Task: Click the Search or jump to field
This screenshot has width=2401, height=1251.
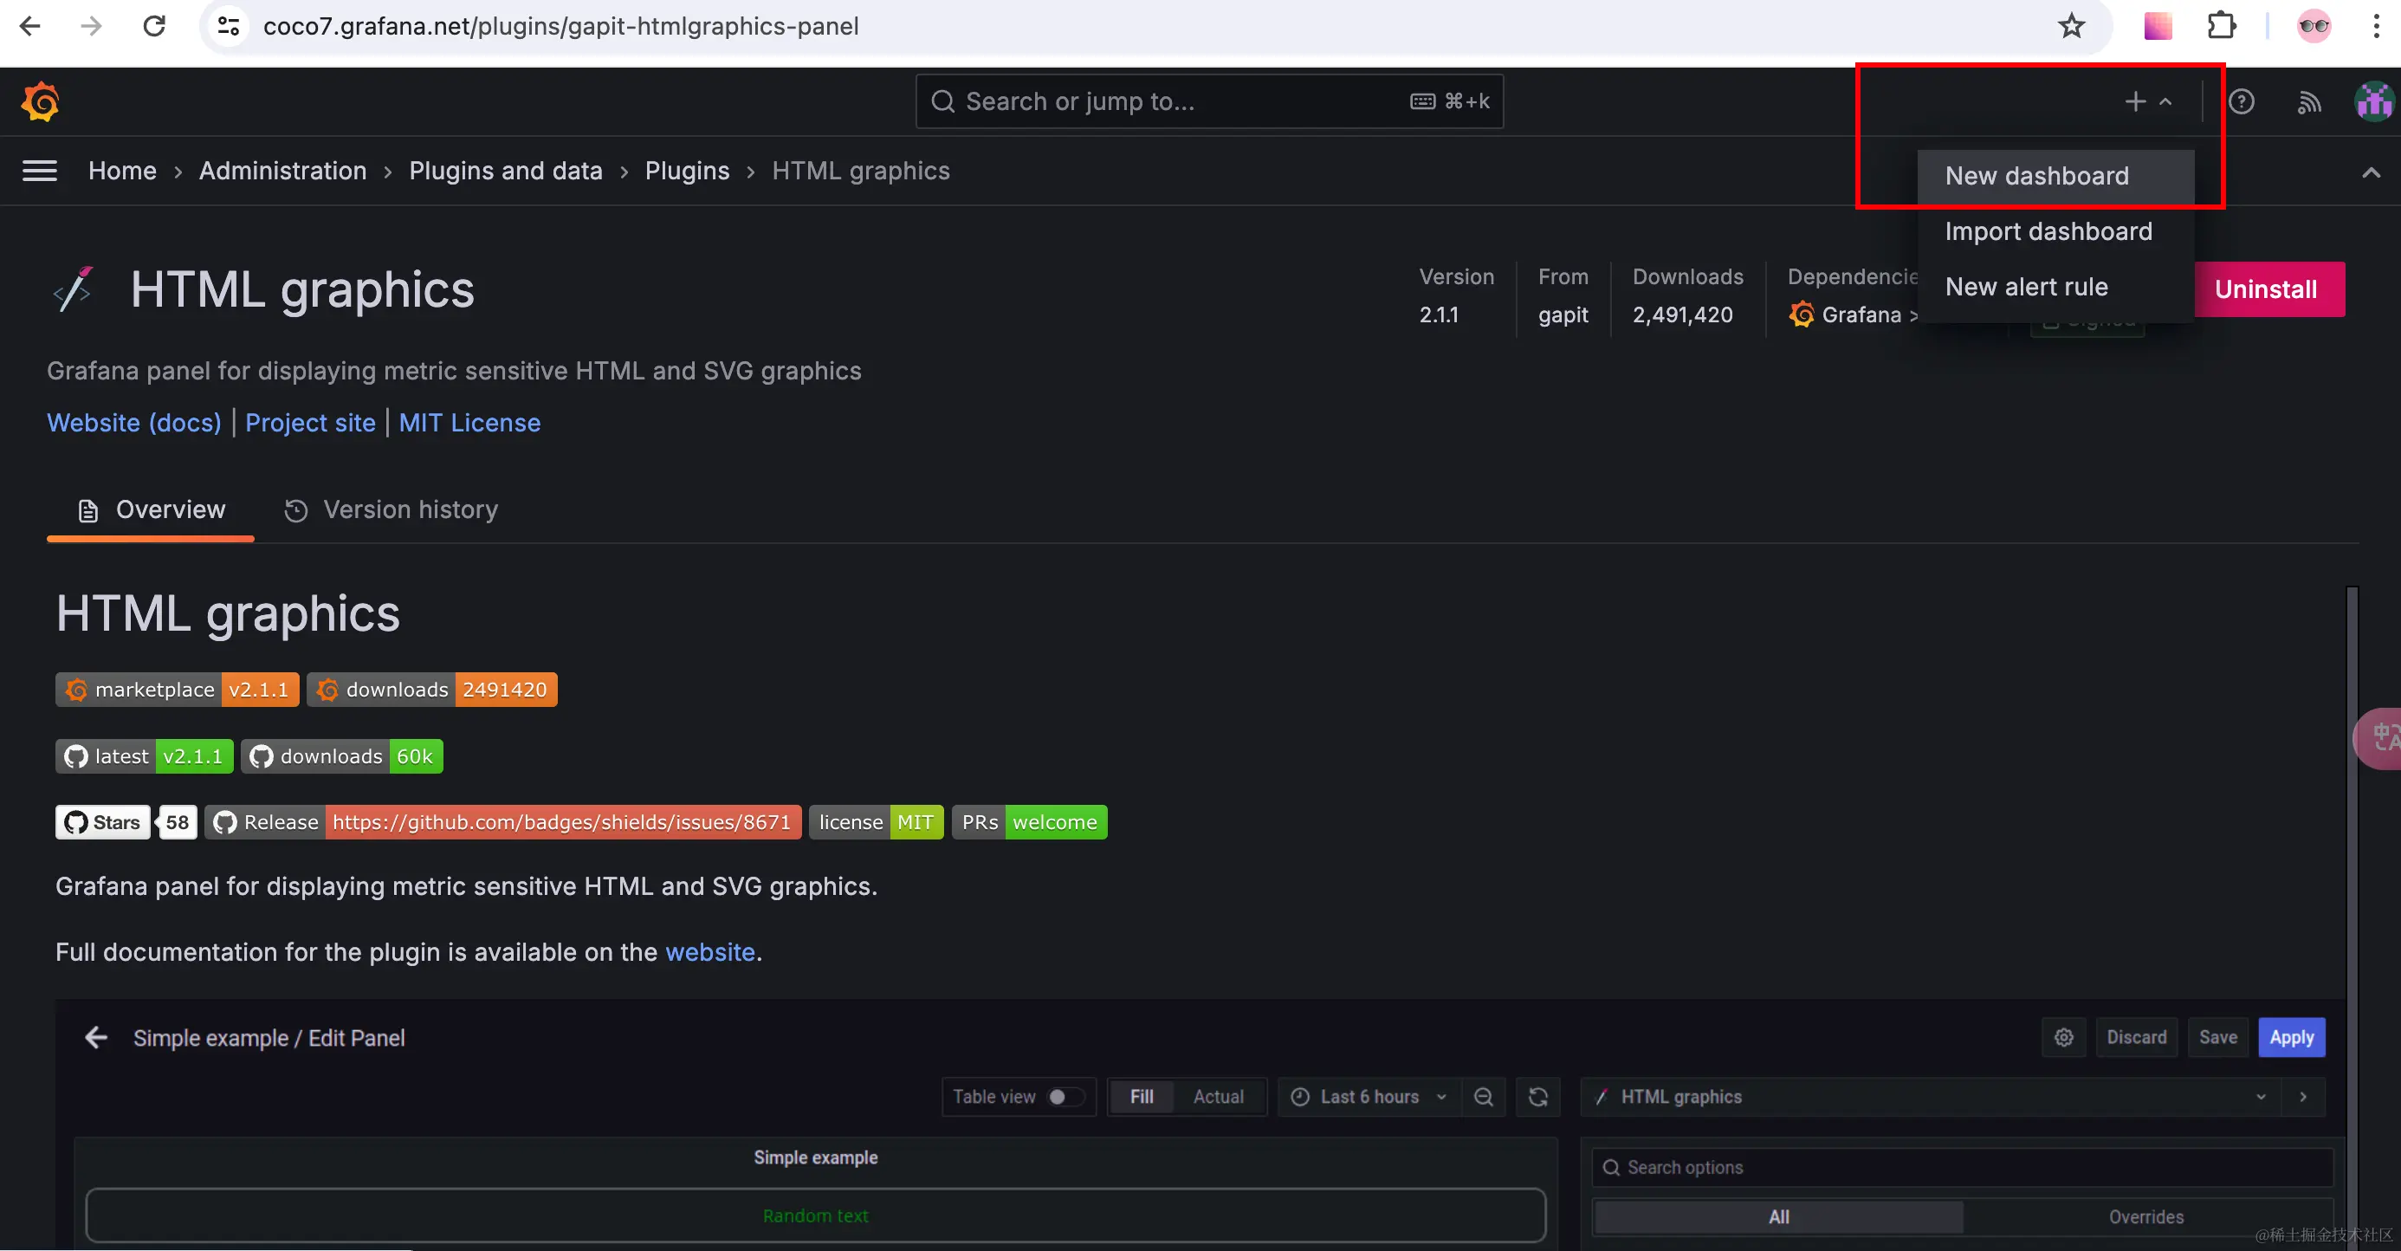Action: pos(1210,101)
